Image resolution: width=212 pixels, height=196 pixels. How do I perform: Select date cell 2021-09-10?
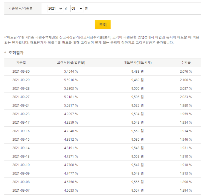21,165
